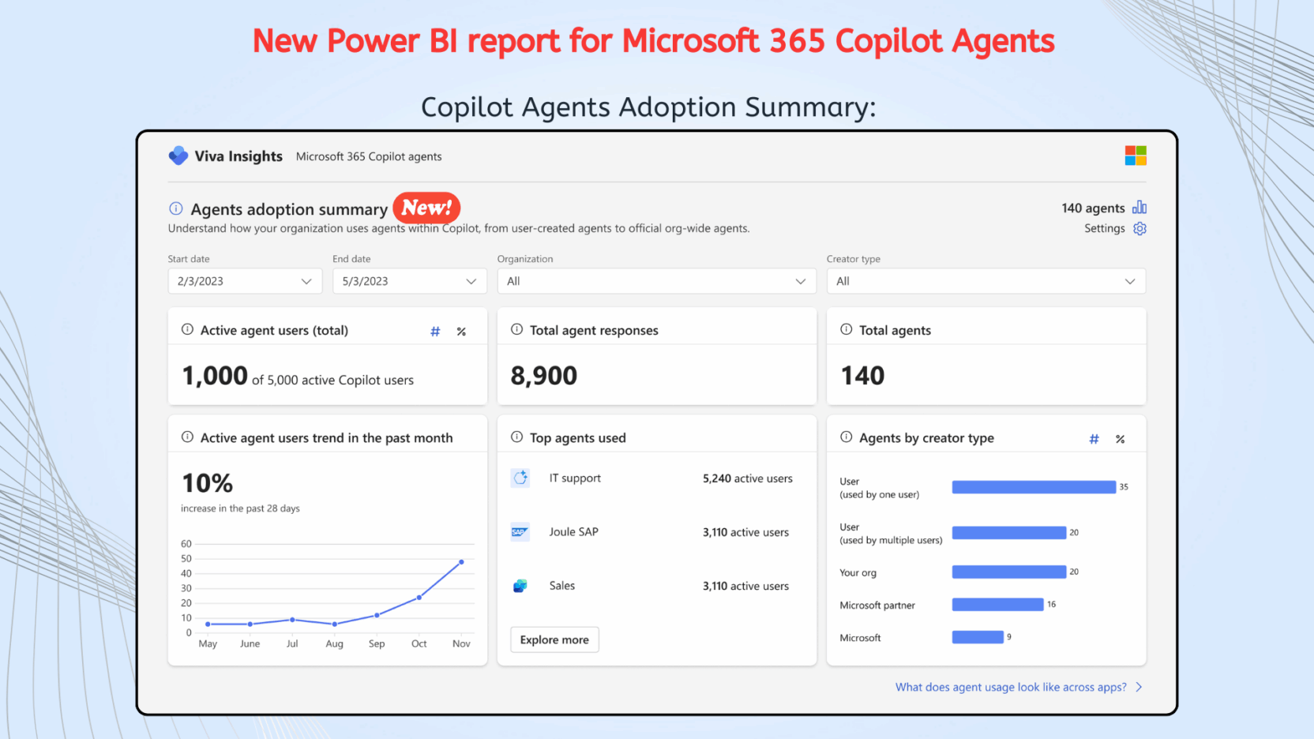Viewport: 1314px width, 739px height.
Task: Click the Settings text link
Action: (1104, 228)
